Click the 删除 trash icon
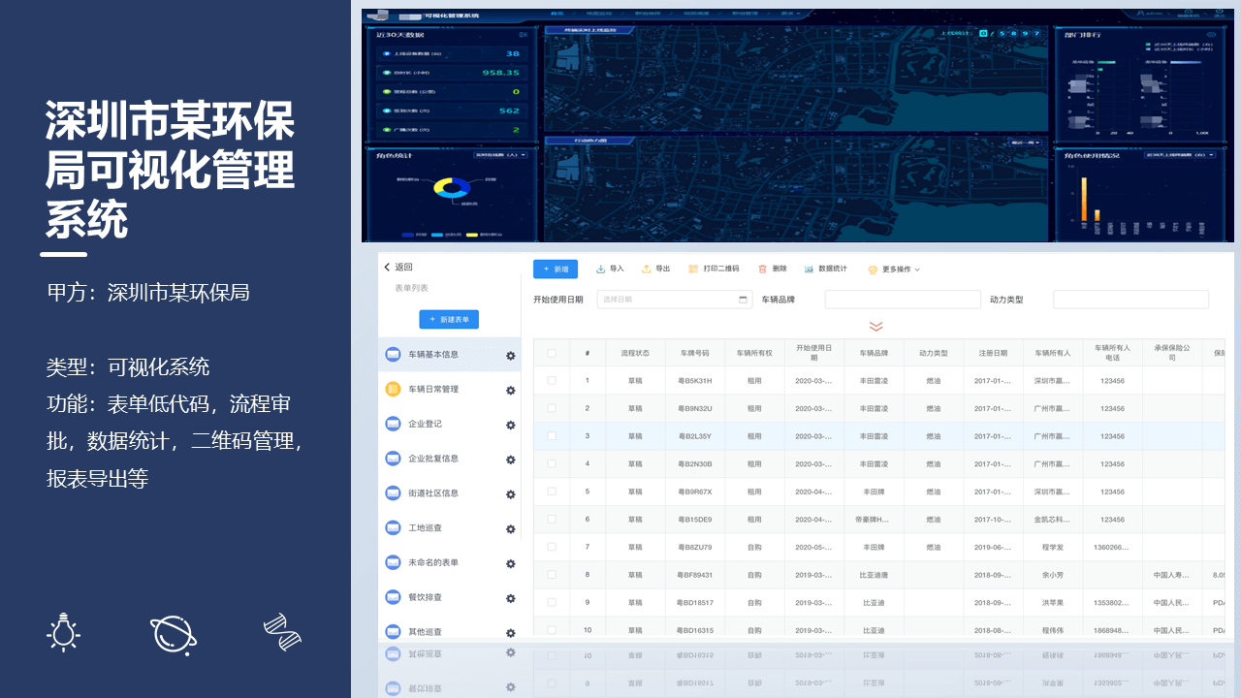This screenshot has width=1241, height=698. 763,269
